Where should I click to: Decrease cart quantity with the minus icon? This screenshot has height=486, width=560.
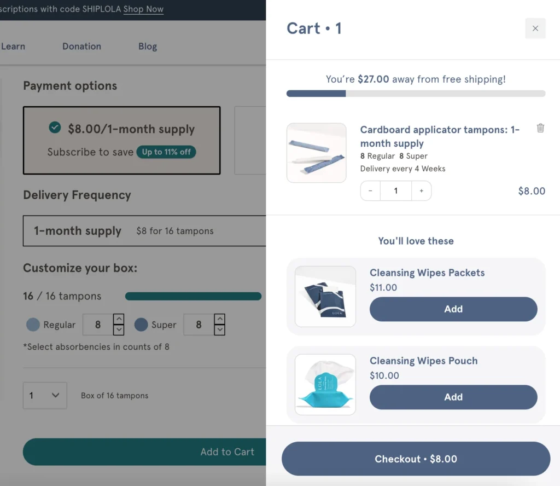click(370, 190)
